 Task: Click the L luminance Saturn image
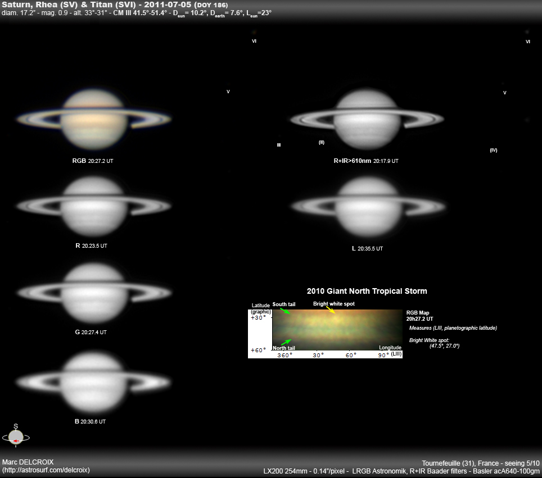368,207
